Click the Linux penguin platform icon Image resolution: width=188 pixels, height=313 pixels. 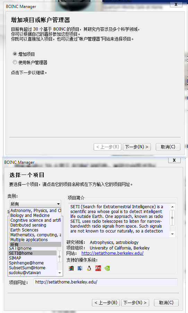pyautogui.click(x=89, y=268)
